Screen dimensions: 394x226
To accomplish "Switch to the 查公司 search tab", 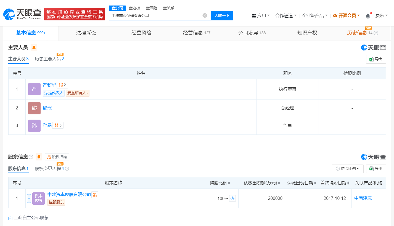I will [x=117, y=8].
